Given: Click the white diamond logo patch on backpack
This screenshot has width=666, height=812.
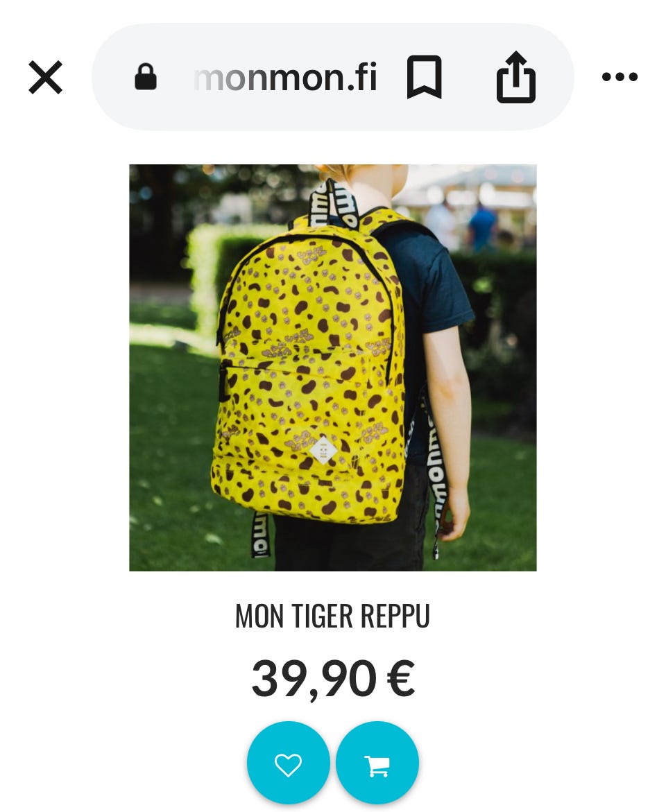Looking at the screenshot, I should tap(323, 450).
